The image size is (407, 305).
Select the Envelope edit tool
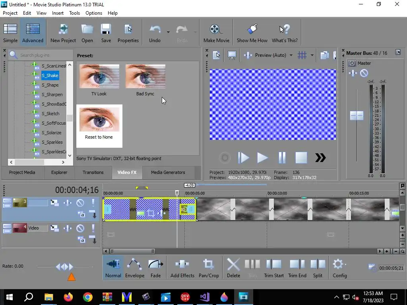135,267
